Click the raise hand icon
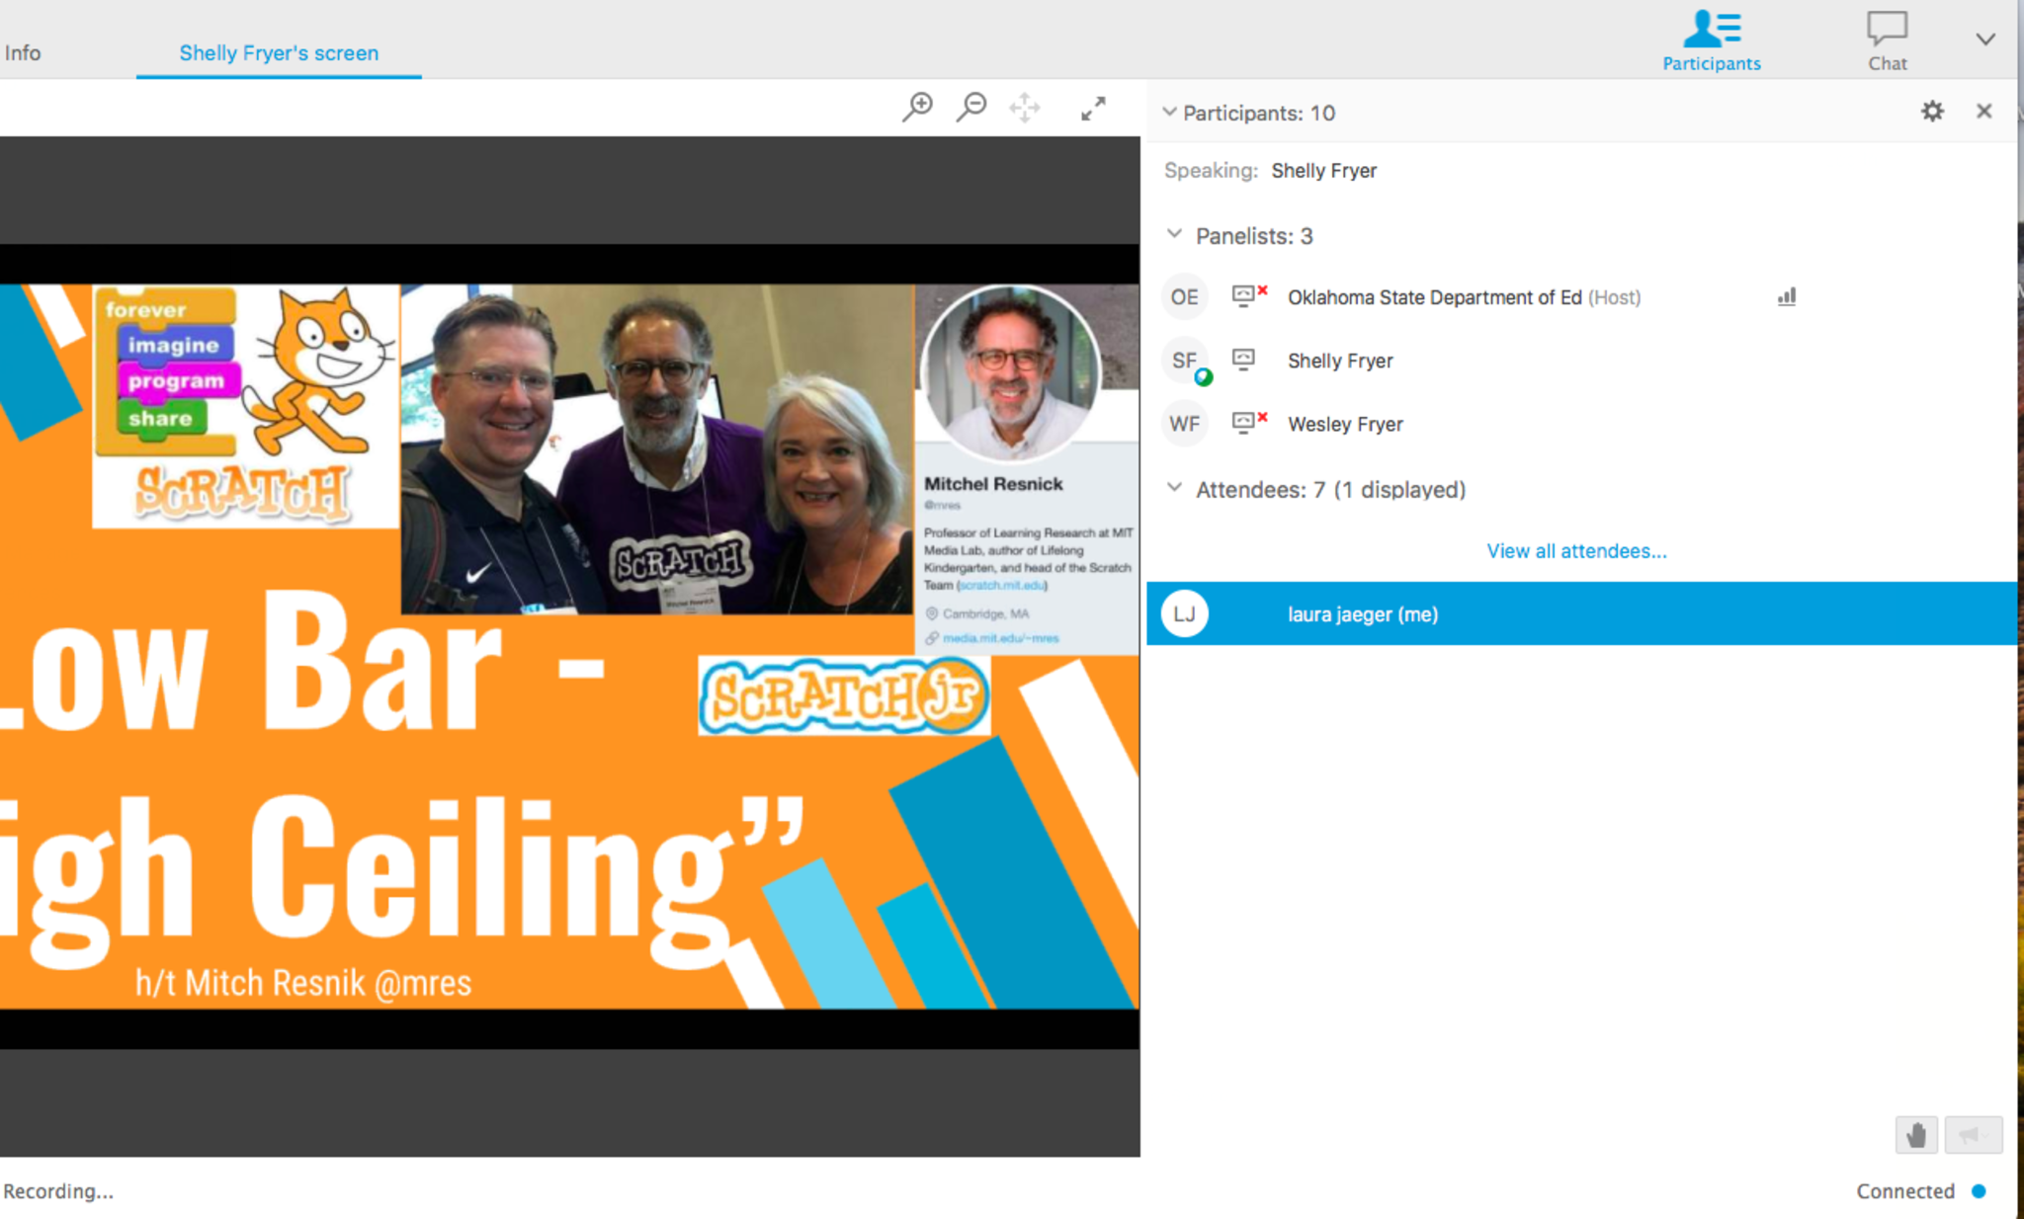The image size is (2024, 1219). (1915, 1135)
